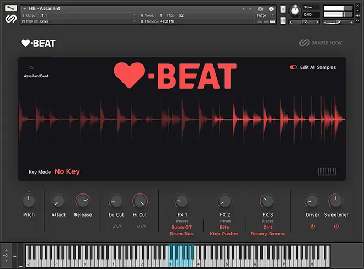Toggle Hi Cut LFO wave icon
Image resolution: width=364 pixels, height=269 pixels.
[141, 227]
